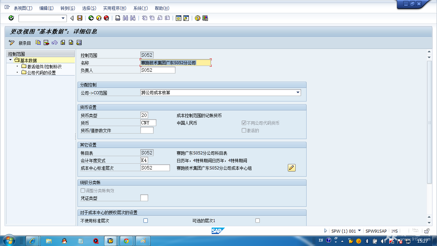The width and height of the screenshot is (437, 246).
Task: Click the green Back arrow icon
Action: [91, 18]
